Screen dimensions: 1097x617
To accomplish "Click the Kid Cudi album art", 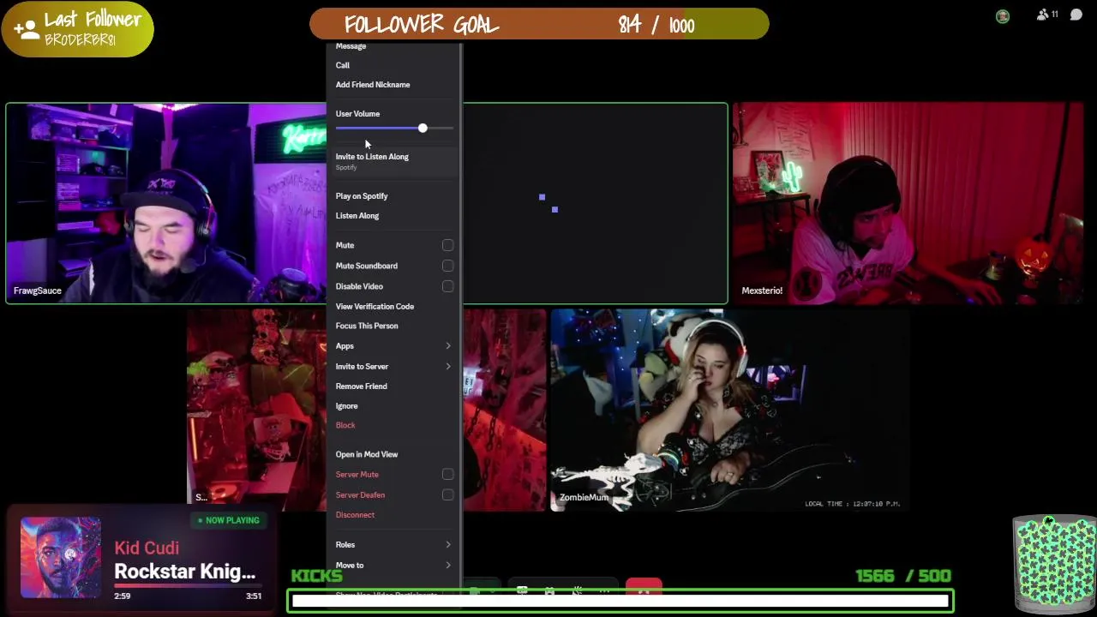I will coord(61,557).
